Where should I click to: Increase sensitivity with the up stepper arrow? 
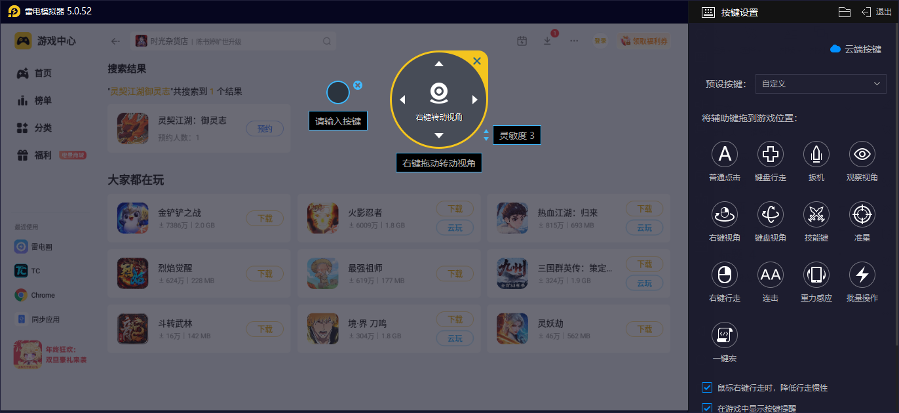pos(486,132)
